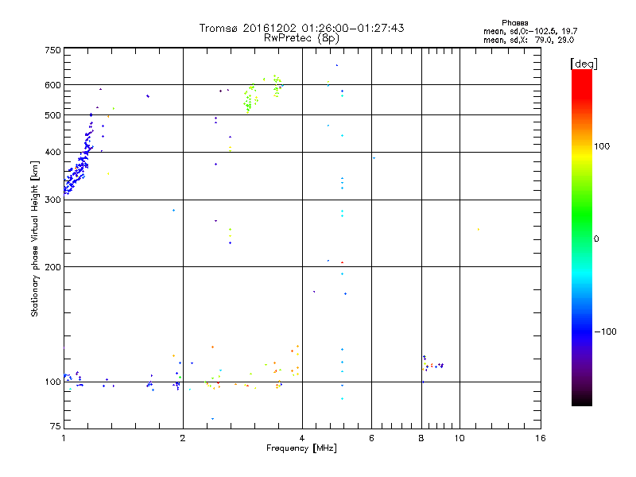This screenshot has width=636, height=477.
Task: Click the "mean, sd,O:-102.5, 19.7" line
Action: click(x=530, y=31)
